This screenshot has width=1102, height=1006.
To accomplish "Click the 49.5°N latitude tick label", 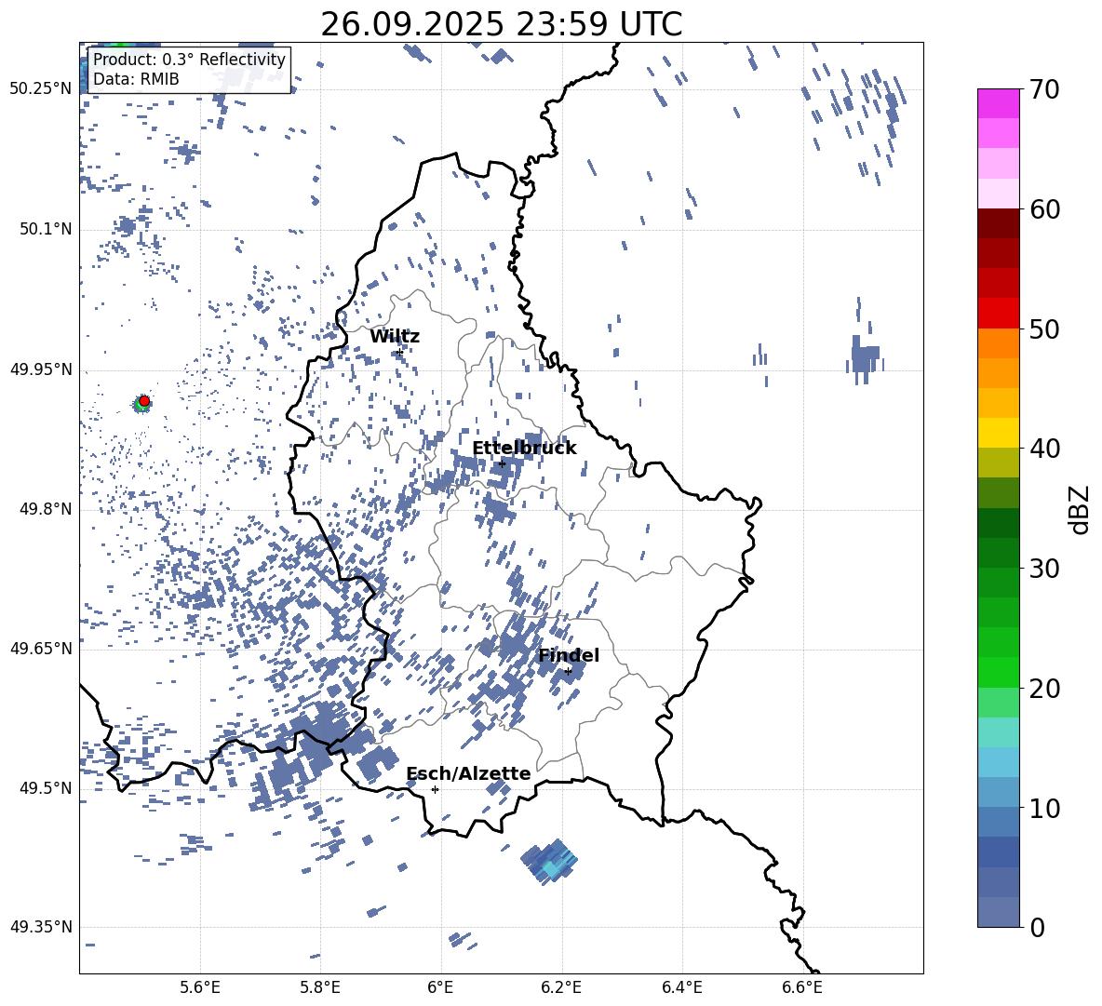I will click(46, 788).
